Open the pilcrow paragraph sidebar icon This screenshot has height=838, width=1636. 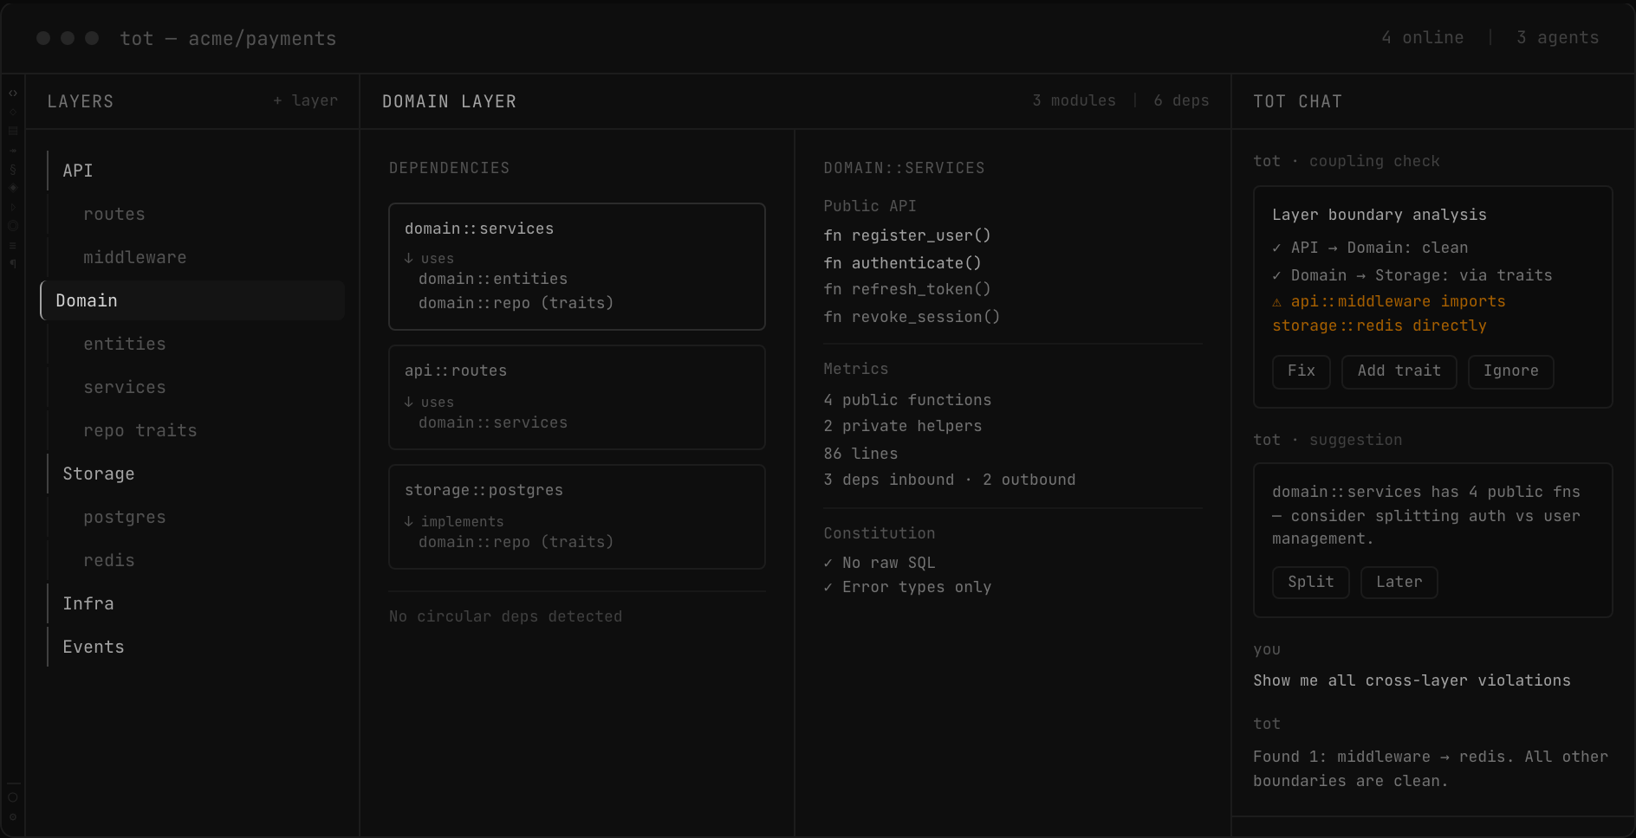[x=13, y=263]
